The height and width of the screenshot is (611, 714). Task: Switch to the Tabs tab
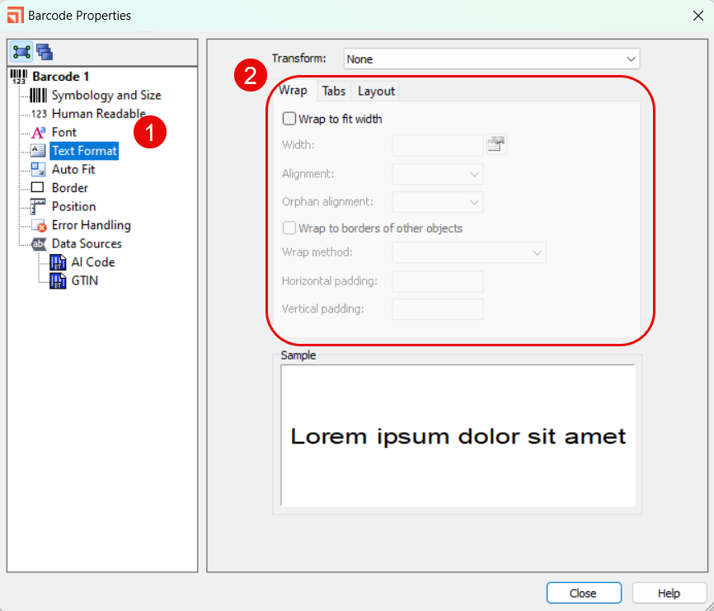[334, 91]
